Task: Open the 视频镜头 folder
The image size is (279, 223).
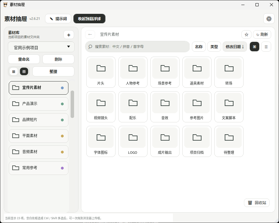Action: coord(101,107)
